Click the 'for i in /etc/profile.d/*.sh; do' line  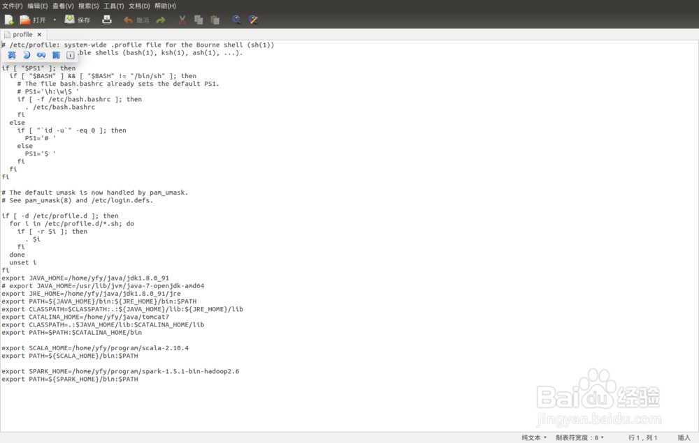point(72,224)
